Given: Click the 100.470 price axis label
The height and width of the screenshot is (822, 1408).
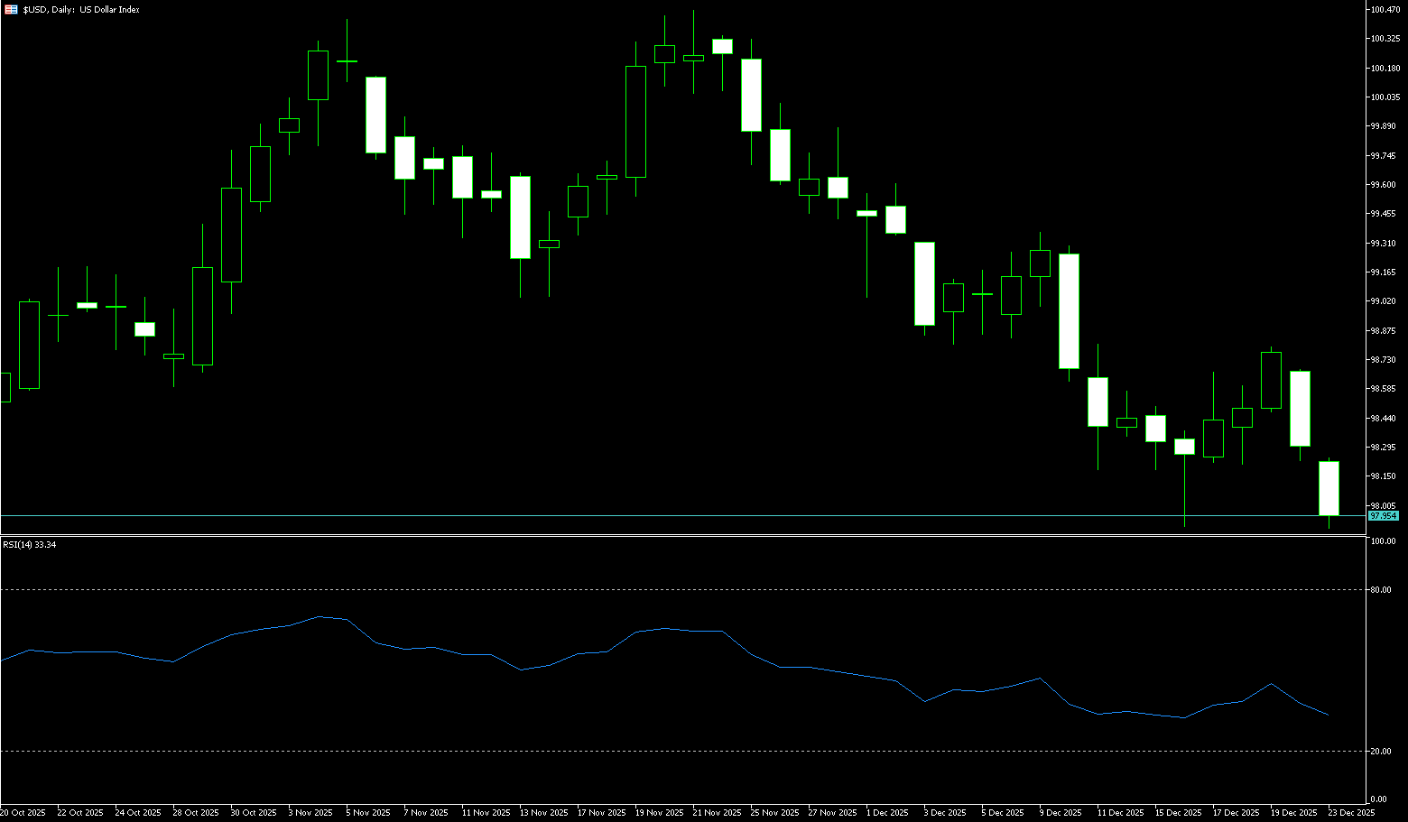Looking at the screenshot, I should [1385, 10].
